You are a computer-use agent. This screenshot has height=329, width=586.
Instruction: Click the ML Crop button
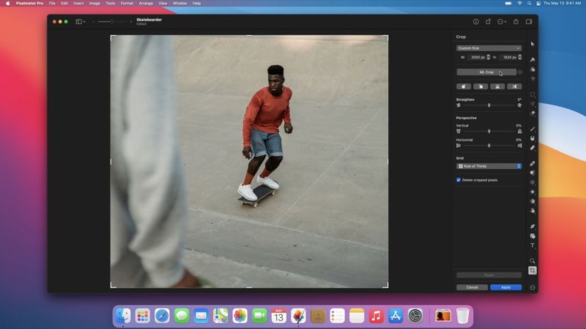pyautogui.click(x=486, y=72)
